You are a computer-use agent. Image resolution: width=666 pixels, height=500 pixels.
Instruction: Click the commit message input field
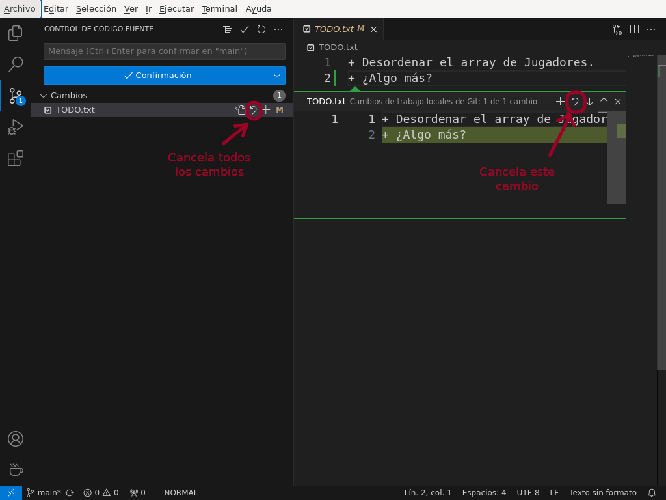(x=165, y=51)
